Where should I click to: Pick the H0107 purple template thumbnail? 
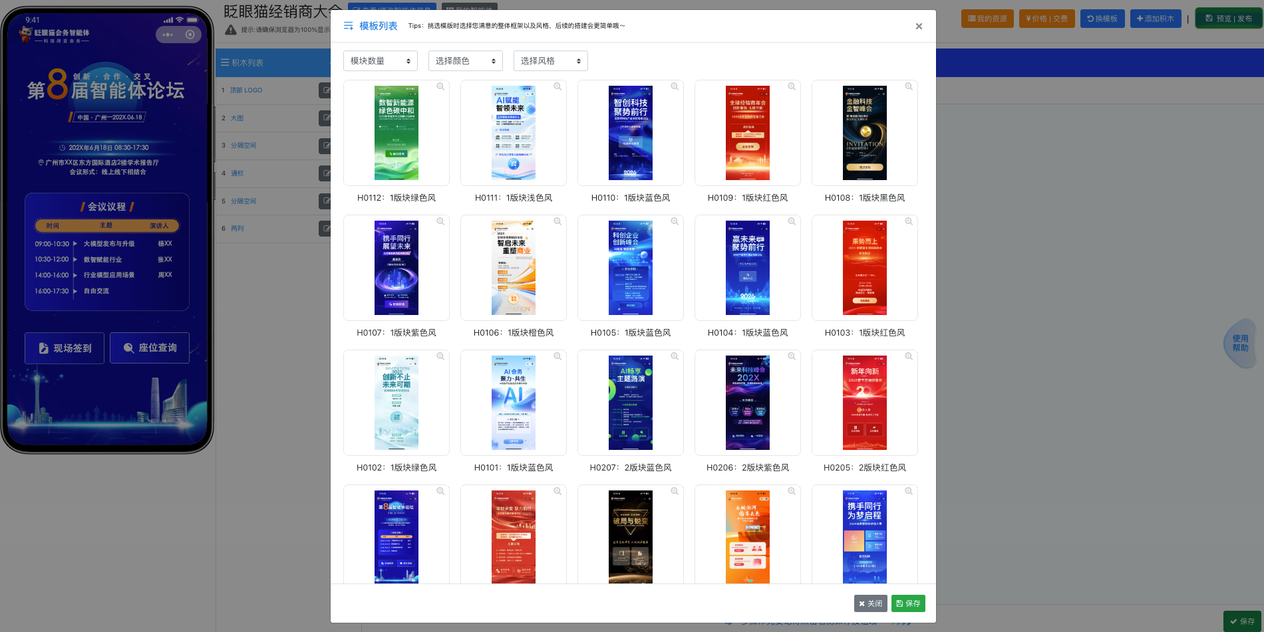396,268
